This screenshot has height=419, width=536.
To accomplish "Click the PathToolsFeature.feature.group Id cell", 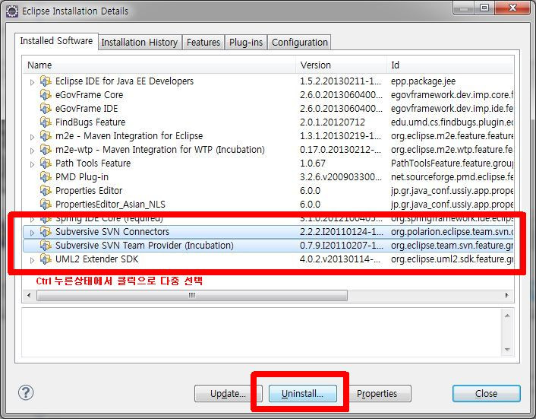I will pyautogui.click(x=452, y=163).
